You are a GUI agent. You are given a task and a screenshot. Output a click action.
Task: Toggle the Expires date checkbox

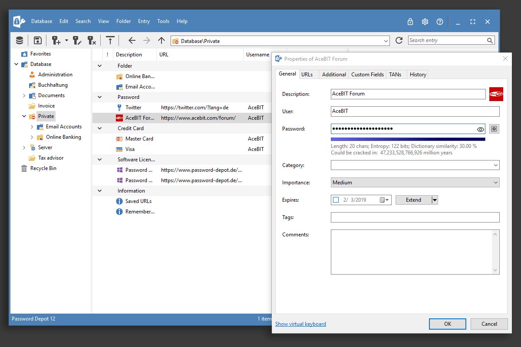tap(336, 200)
